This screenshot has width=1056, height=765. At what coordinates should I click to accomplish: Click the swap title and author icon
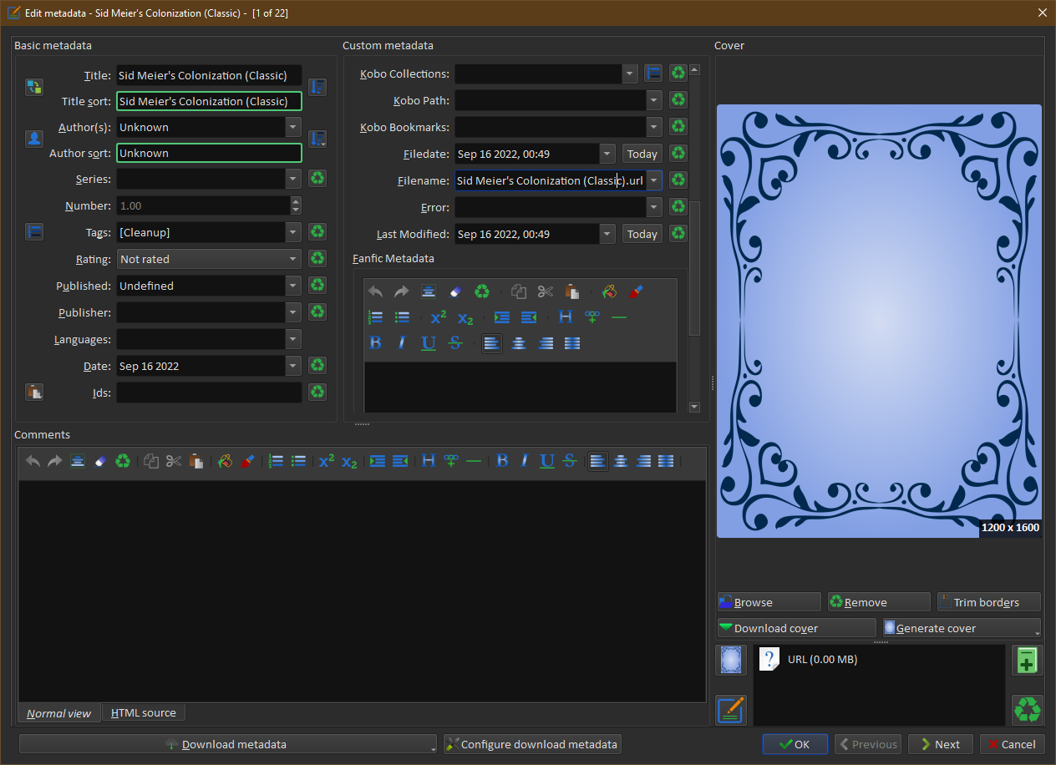[34, 87]
